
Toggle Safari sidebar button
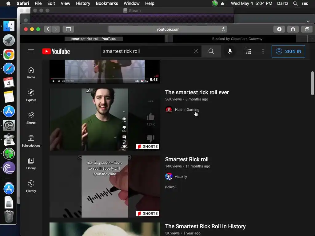pos(68,29)
